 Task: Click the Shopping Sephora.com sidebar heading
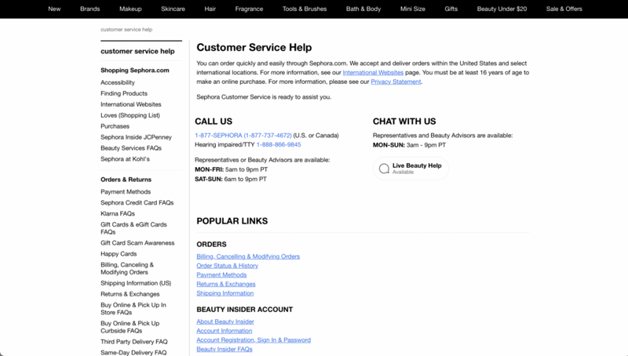point(134,71)
